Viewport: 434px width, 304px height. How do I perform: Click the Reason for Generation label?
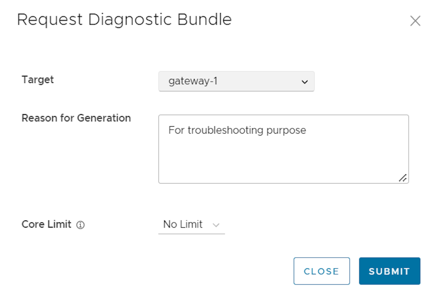[76, 118]
